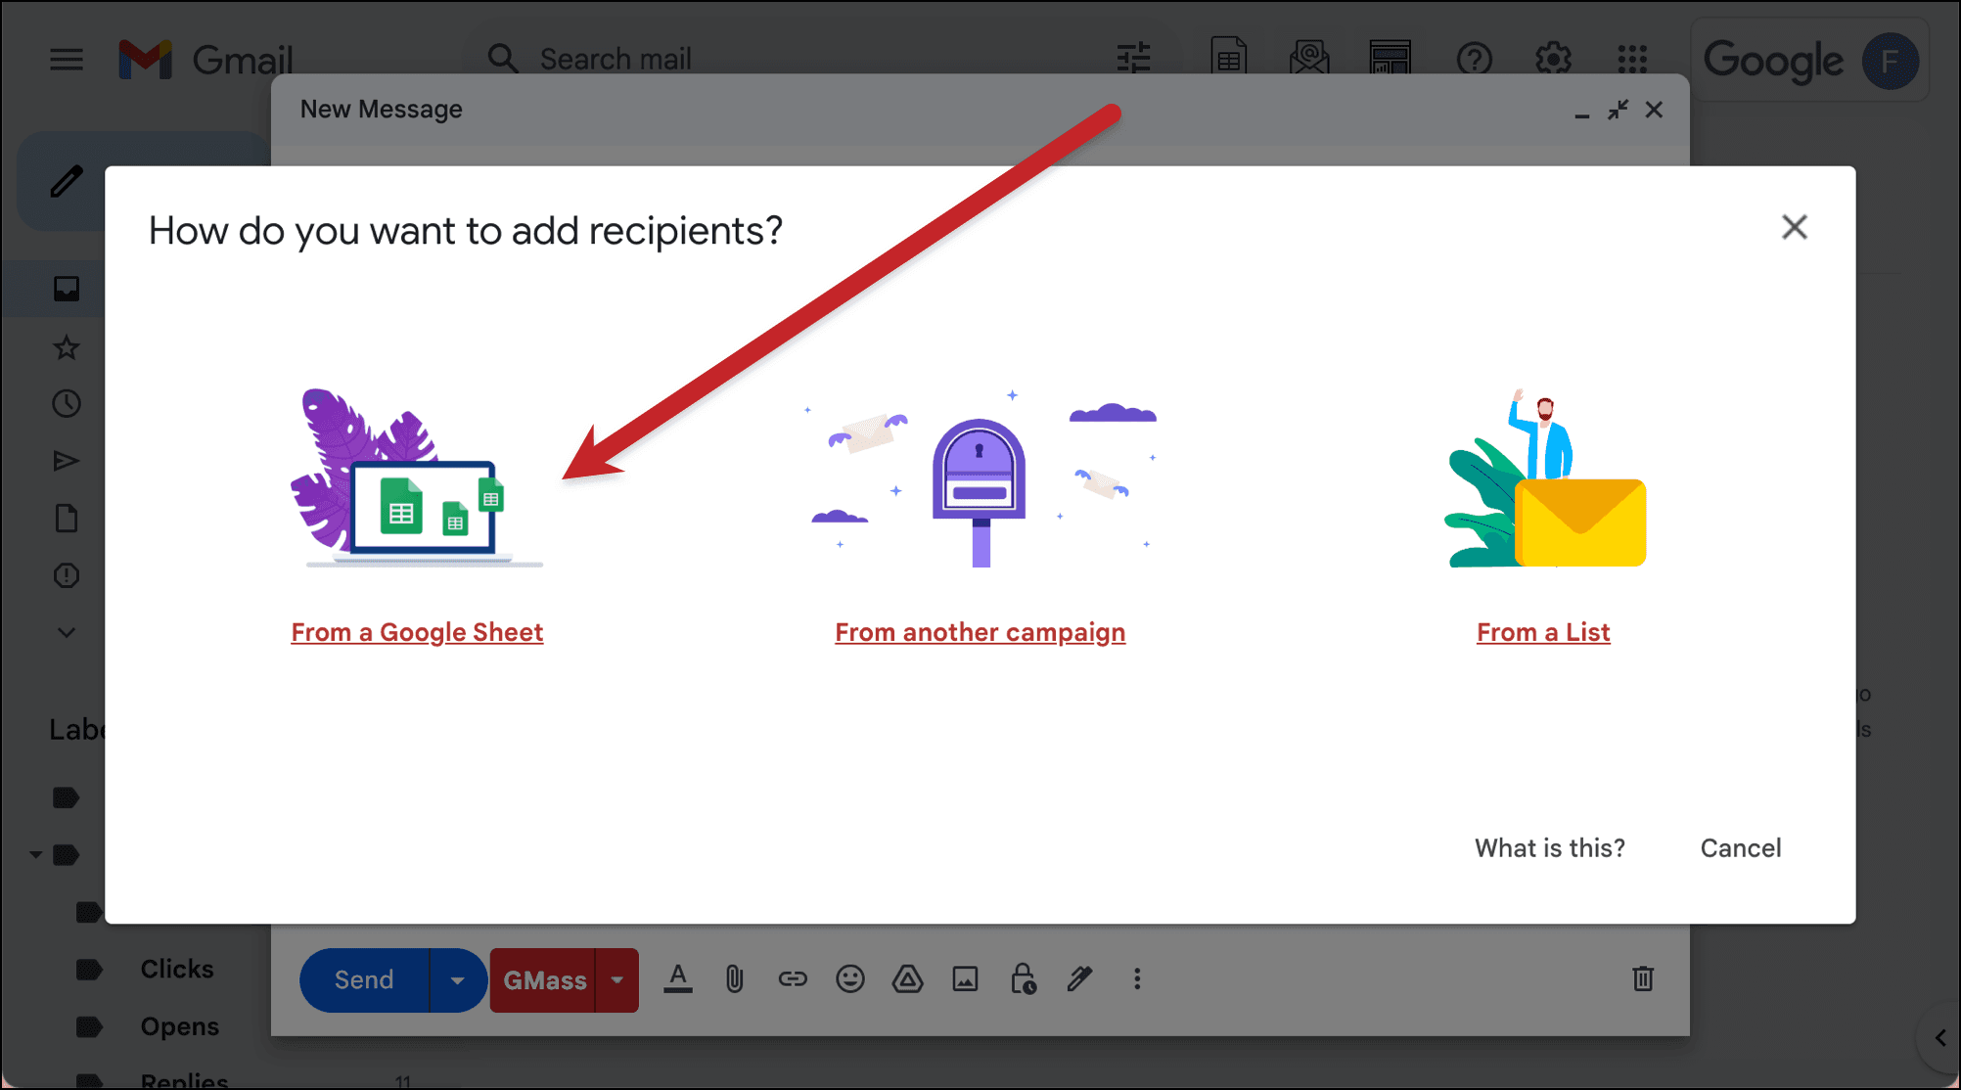1961x1090 pixels.
Task: Discard the draft with the trash icon
Action: (1644, 978)
